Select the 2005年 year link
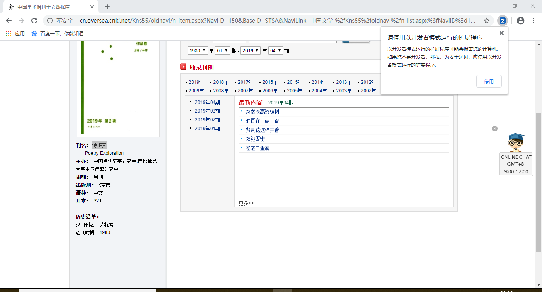 pyautogui.click(x=294, y=91)
